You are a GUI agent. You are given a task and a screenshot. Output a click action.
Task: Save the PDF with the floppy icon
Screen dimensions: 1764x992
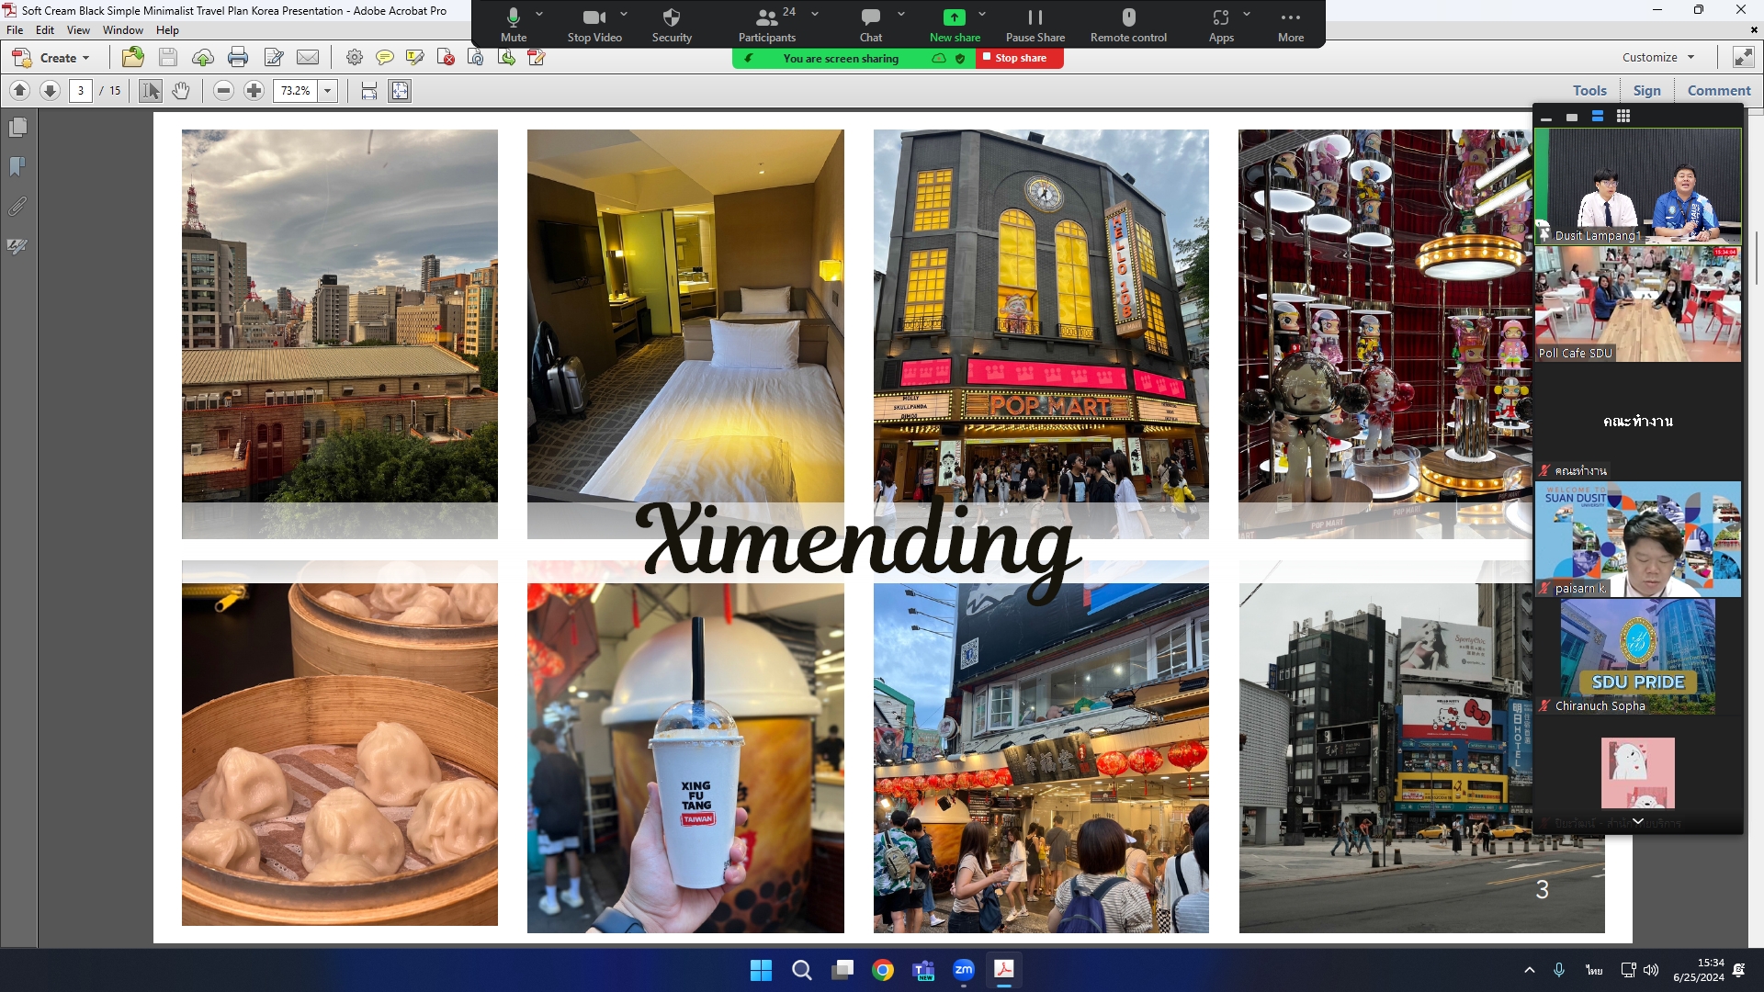tap(168, 58)
